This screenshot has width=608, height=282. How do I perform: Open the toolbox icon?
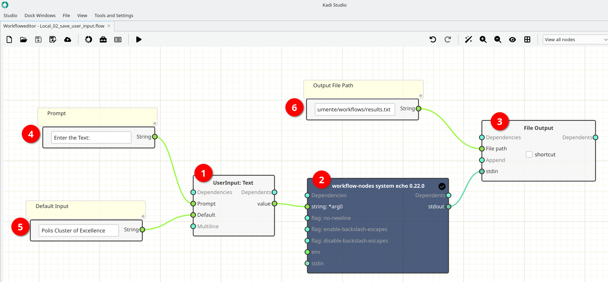pyautogui.click(x=103, y=39)
